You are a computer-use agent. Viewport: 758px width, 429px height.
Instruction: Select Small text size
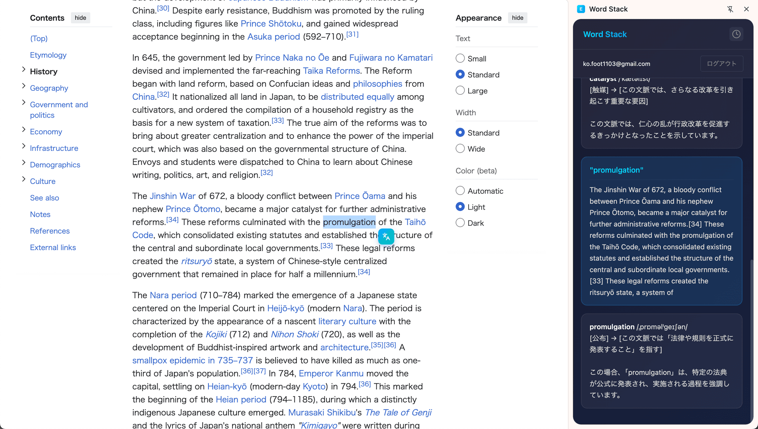click(x=460, y=58)
